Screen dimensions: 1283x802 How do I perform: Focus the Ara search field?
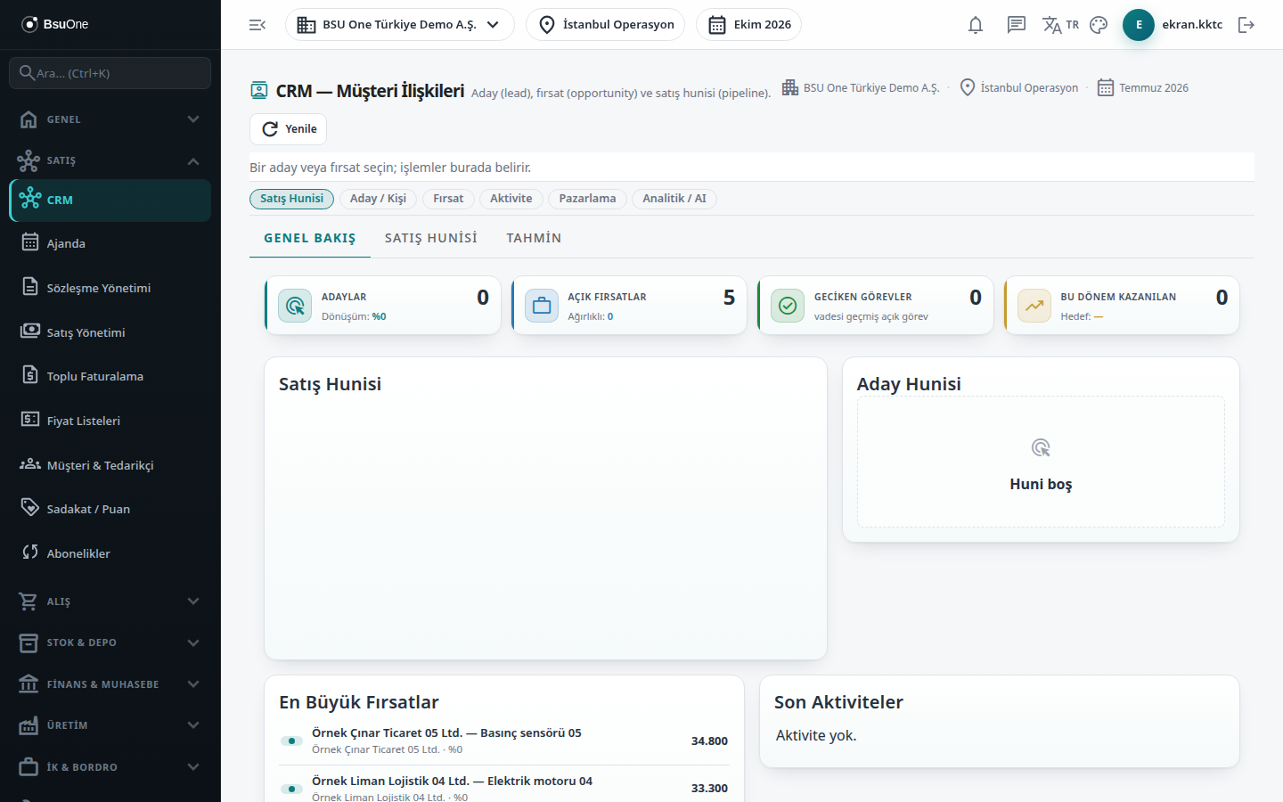[x=110, y=73]
